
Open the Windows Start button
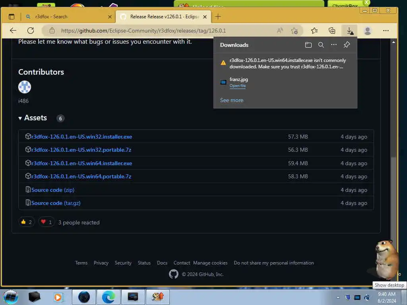click(10, 297)
